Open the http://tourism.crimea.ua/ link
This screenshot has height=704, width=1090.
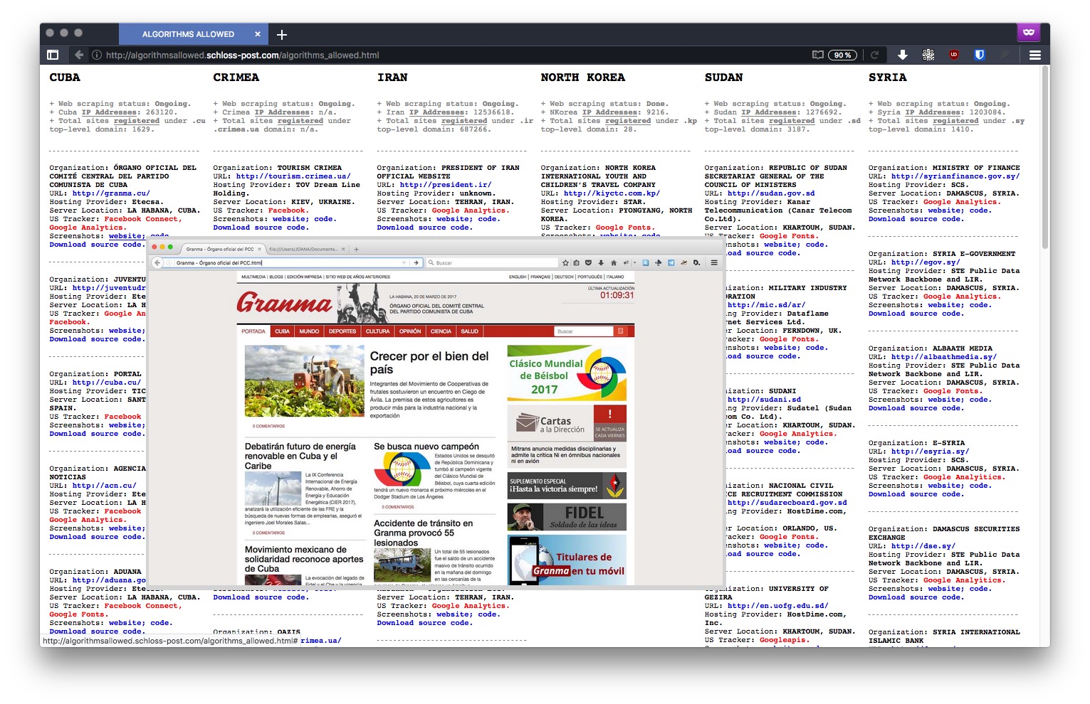[x=293, y=176]
